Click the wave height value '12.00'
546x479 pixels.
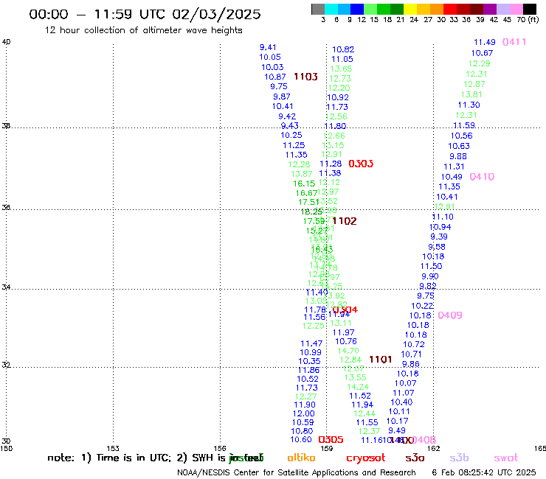pyautogui.click(x=304, y=413)
